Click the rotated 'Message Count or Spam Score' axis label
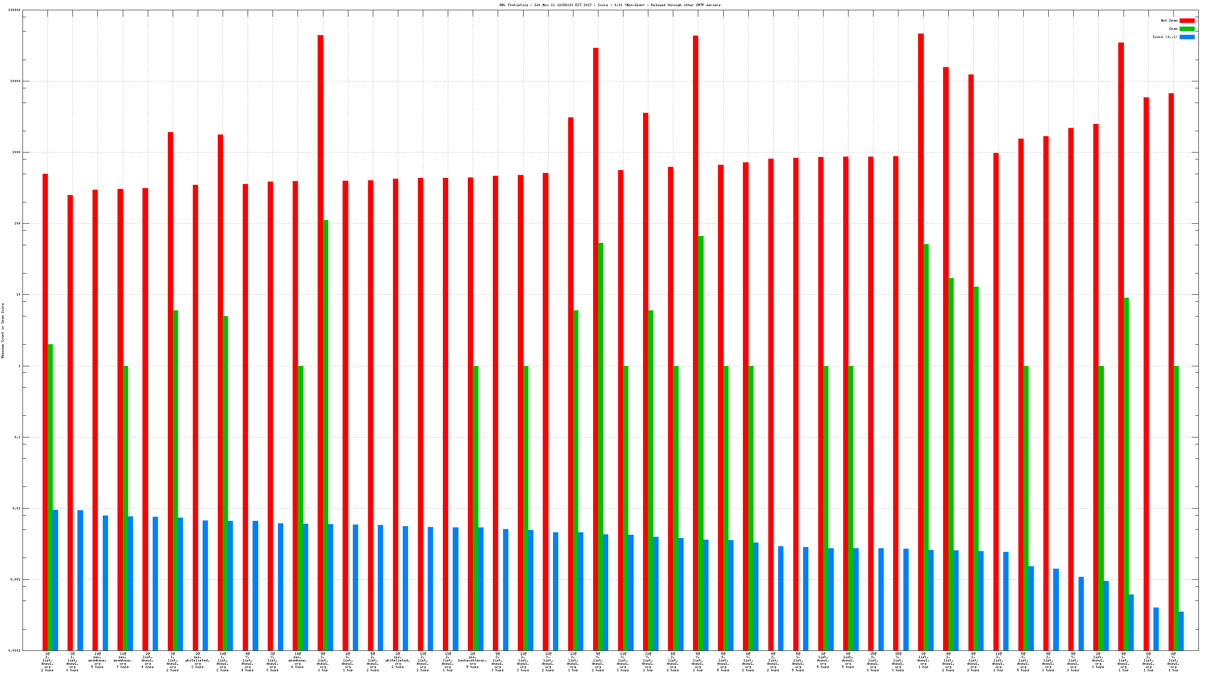The height and width of the screenshot is (677, 1205). (x=3, y=330)
